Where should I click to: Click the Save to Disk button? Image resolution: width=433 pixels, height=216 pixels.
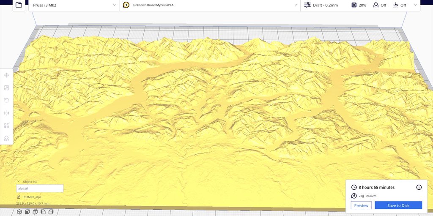point(398,205)
